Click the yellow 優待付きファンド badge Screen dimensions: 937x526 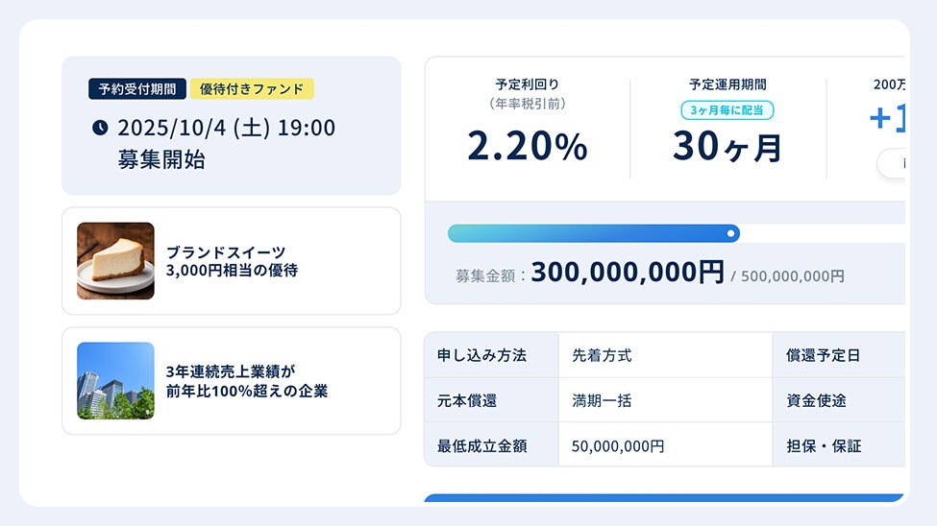pyautogui.click(x=252, y=89)
